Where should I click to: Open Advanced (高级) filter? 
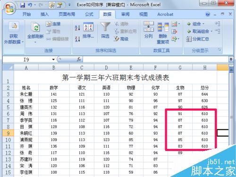121,39
